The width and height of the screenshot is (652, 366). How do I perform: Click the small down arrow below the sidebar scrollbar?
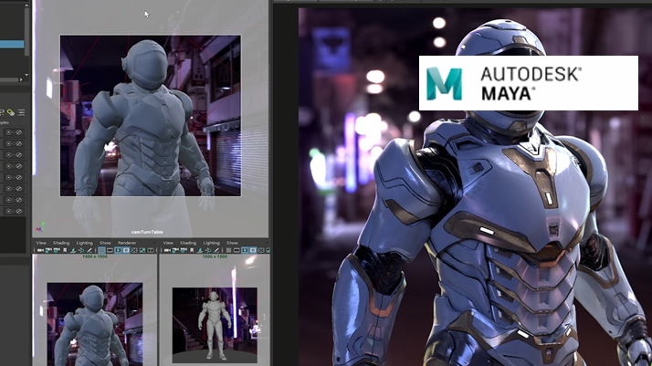pyautogui.click(x=27, y=75)
